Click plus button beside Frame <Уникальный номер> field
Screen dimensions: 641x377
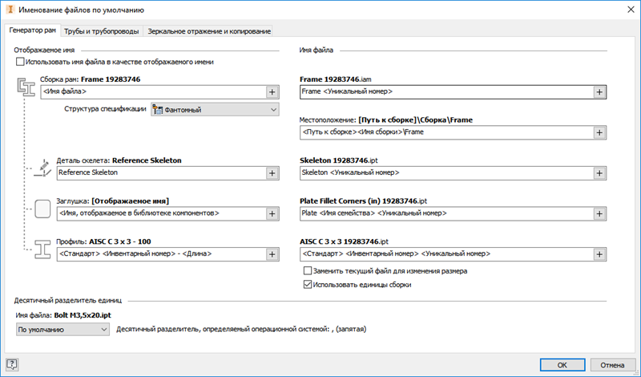point(599,92)
